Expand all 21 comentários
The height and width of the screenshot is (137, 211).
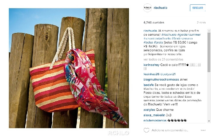[x=163, y=59]
